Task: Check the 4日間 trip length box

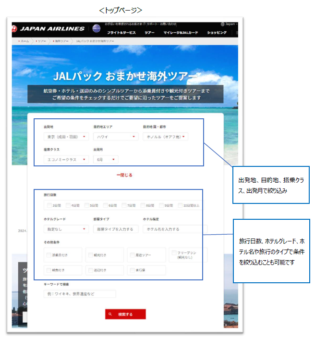Action: point(68,205)
